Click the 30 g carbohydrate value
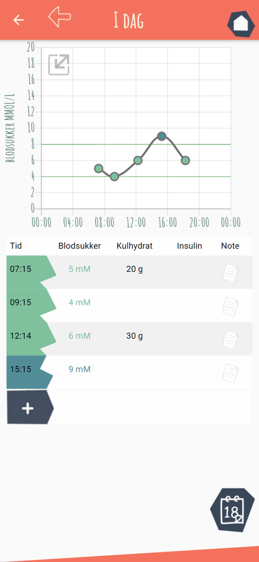This screenshot has width=259, height=562. [x=135, y=336]
